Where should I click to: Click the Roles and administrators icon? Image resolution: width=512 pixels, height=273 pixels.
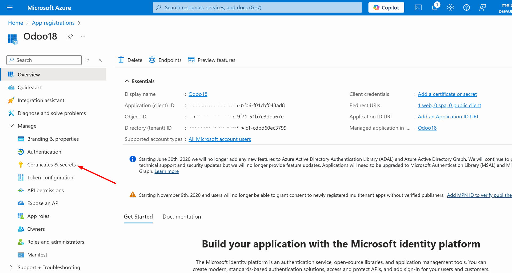coord(21,242)
